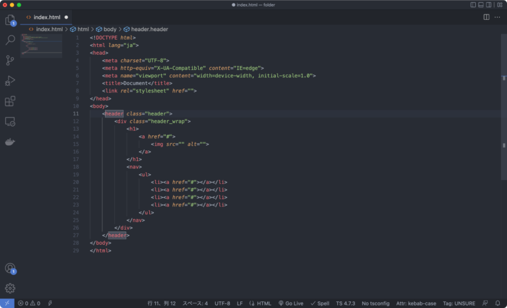This screenshot has width=507, height=308.
Task: Open the Docker view icon
Action: 10,142
